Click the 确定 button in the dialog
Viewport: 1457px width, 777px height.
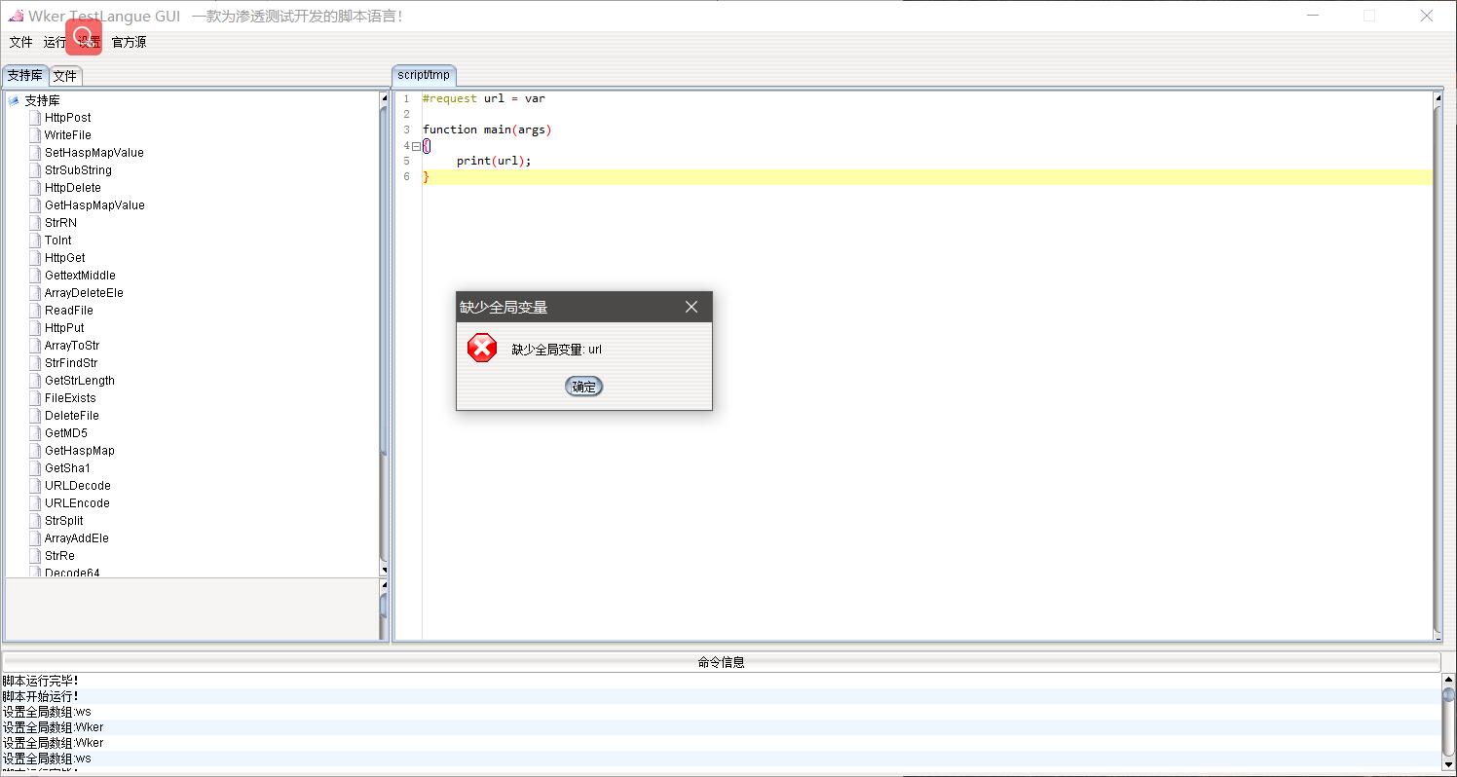[x=584, y=387]
